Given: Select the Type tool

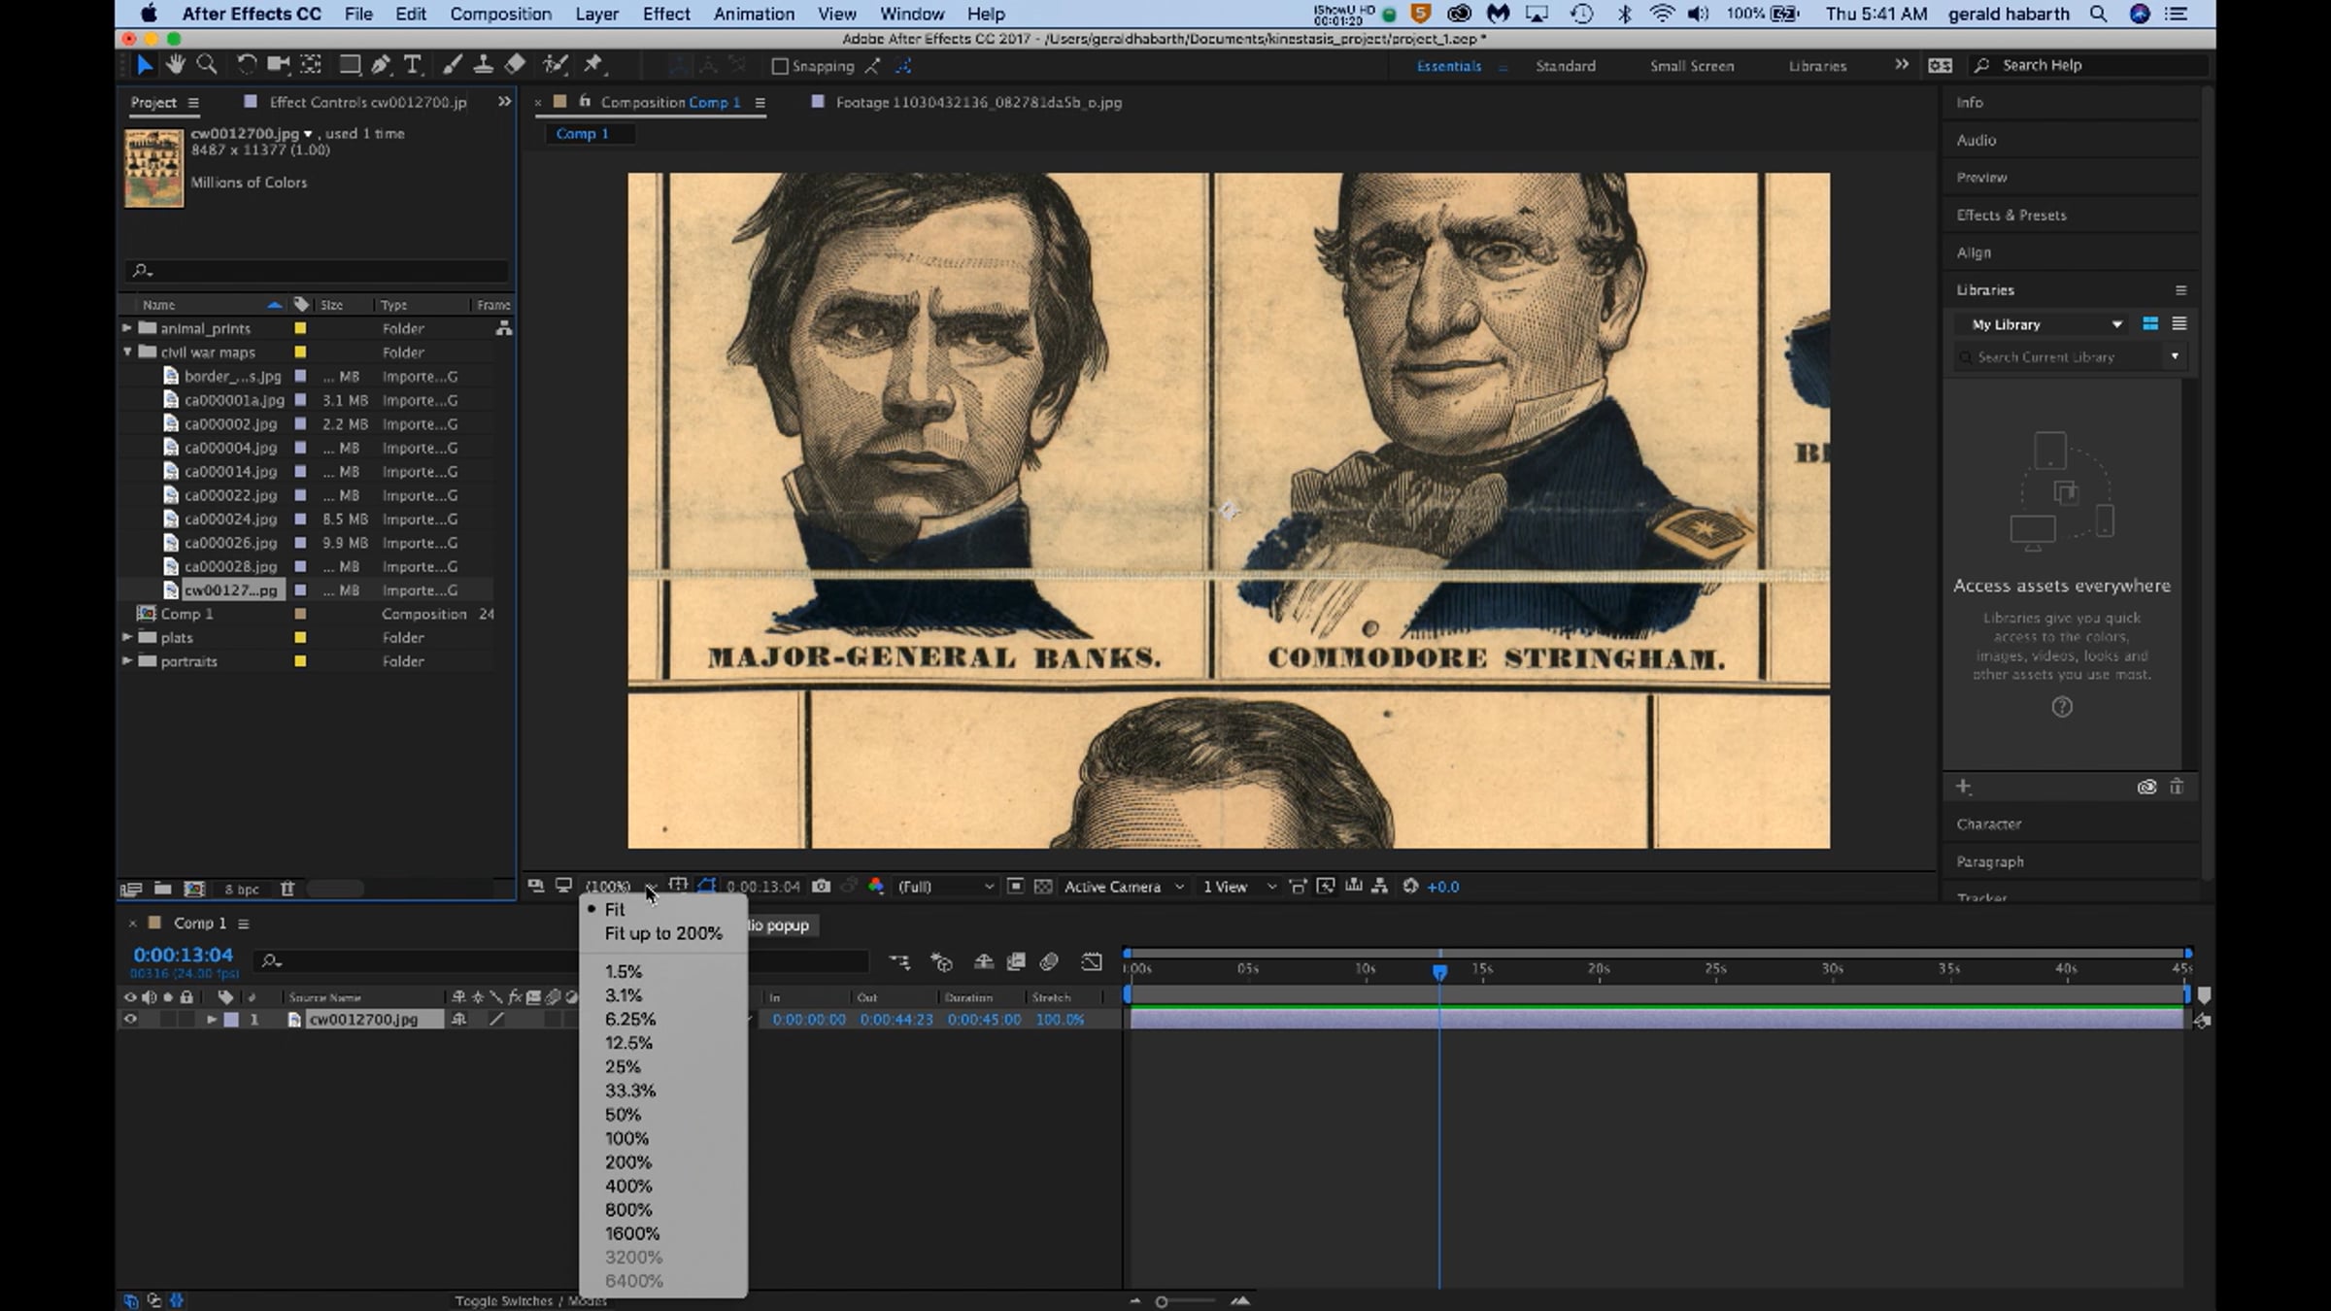Looking at the screenshot, I should pyautogui.click(x=413, y=65).
